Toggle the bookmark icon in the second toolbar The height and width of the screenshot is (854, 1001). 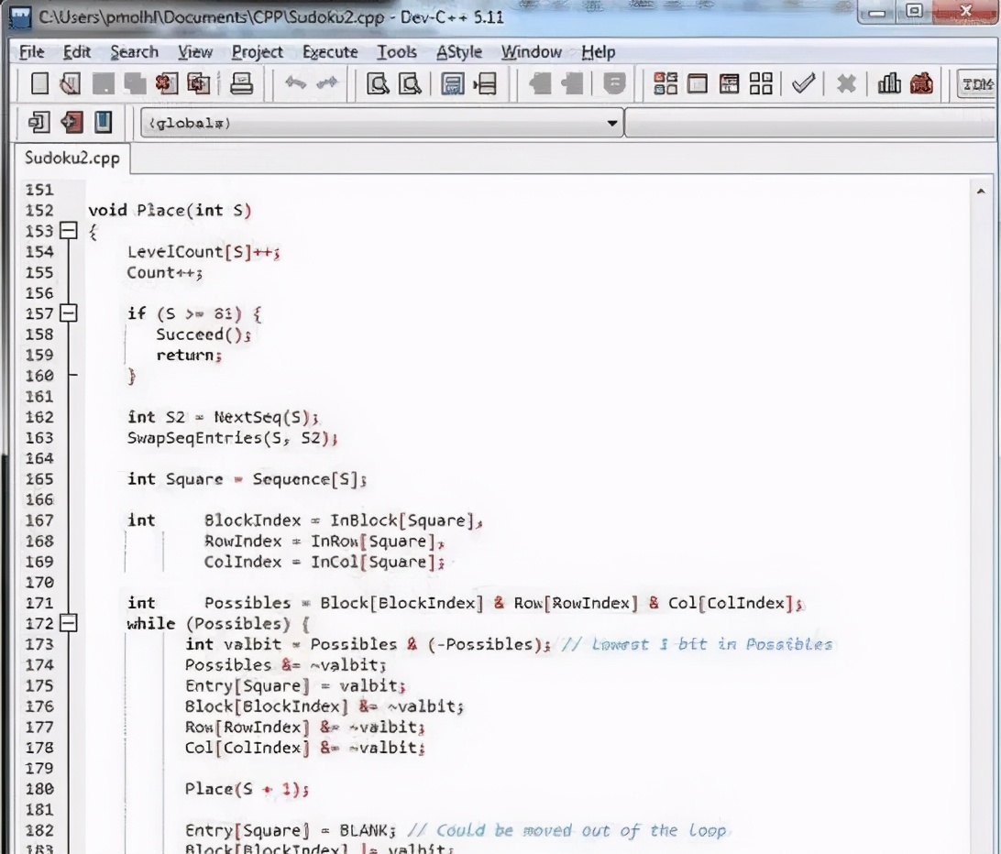click(x=104, y=122)
